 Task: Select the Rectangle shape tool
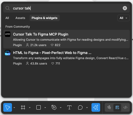[x=39, y=107]
